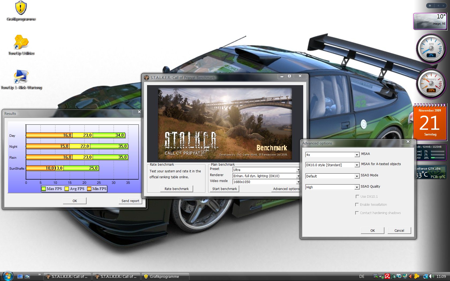
Task: Click the yellow TuneUp tray icon
Action: pyautogui.click(x=417, y=276)
